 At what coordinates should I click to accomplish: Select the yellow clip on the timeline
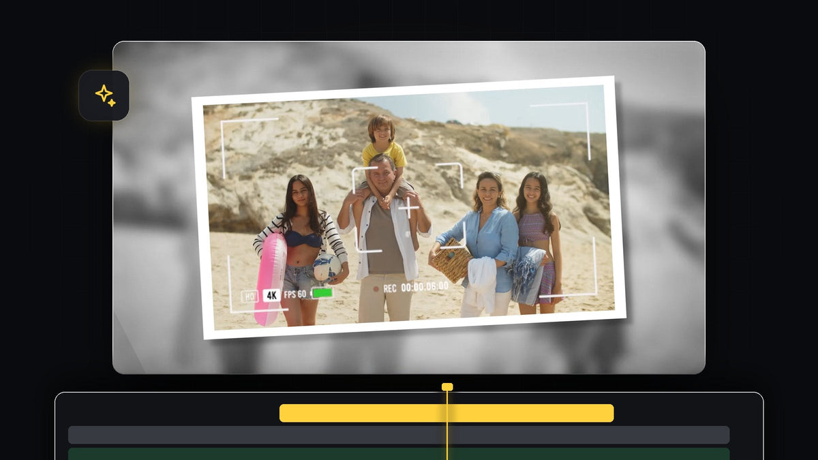pyautogui.click(x=446, y=413)
